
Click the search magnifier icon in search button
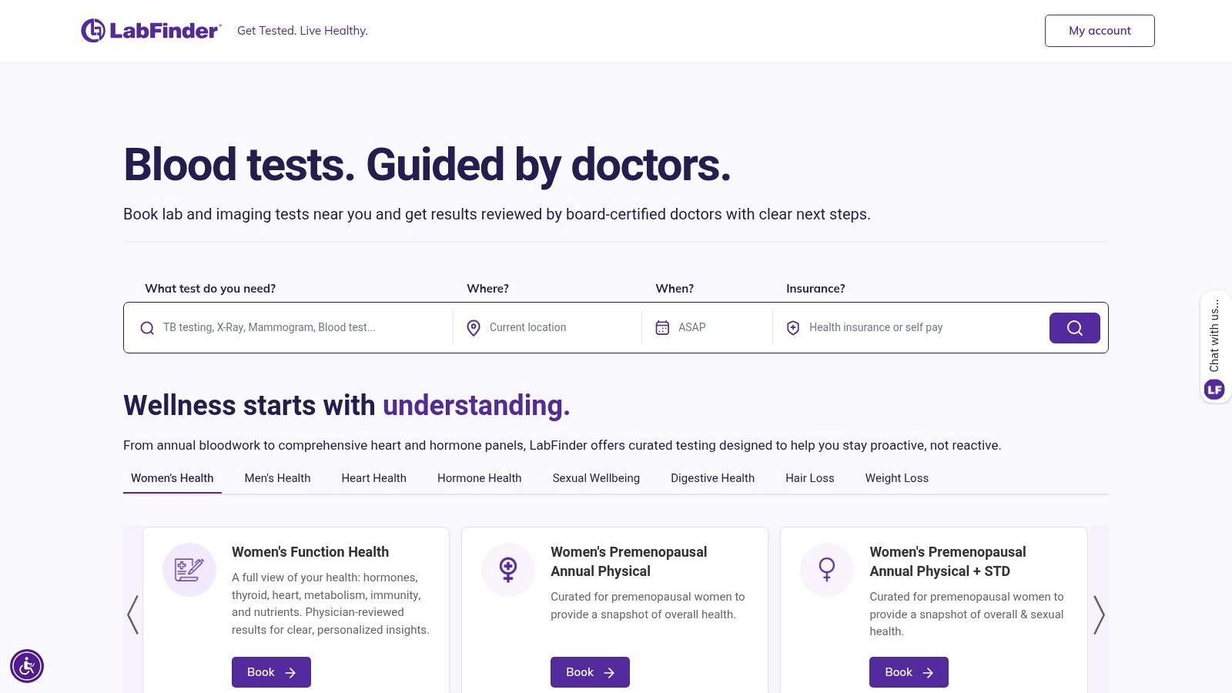(x=1074, y=327)
